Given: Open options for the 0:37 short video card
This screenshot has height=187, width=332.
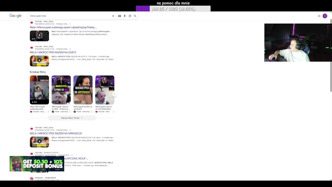Looking at the screenshot, I should point(48,112).
